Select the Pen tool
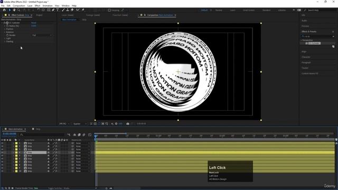The width and height of the screenshot is (338, 190). pos(53,10)
